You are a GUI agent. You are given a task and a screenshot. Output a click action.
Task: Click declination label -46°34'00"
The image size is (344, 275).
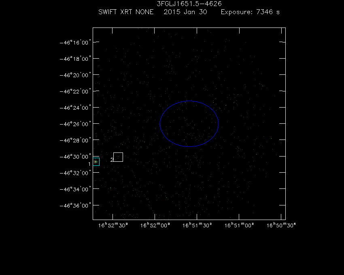[x=75, y=189]
